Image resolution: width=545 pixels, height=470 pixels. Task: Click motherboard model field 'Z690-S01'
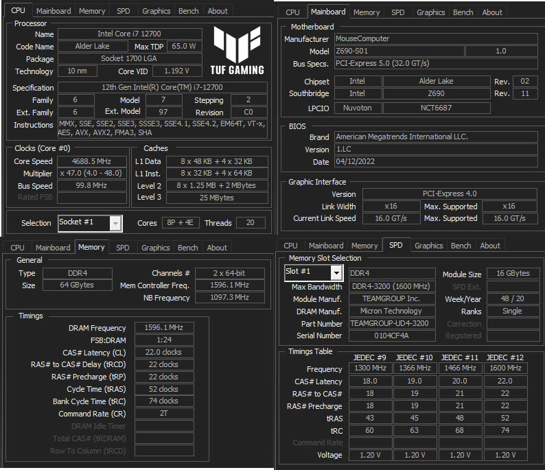click(x=399, y=51)
